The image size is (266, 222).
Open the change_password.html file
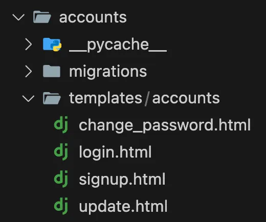(x=165, y=125)
